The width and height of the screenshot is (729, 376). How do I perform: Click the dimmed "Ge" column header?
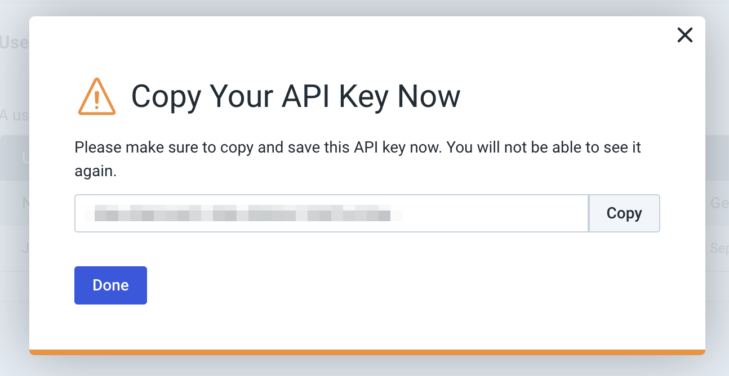pyautogui.click(x=718, y=203)
